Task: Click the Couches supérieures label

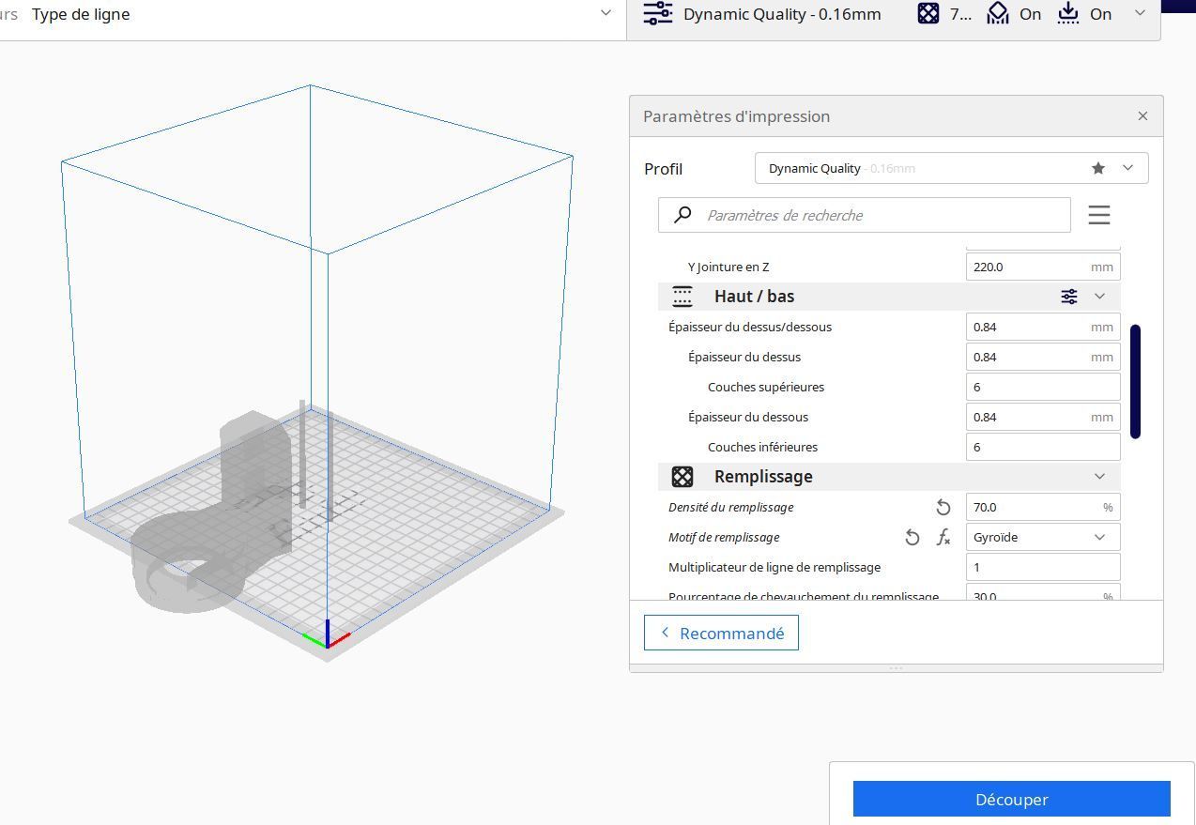Action: [766, 387]
